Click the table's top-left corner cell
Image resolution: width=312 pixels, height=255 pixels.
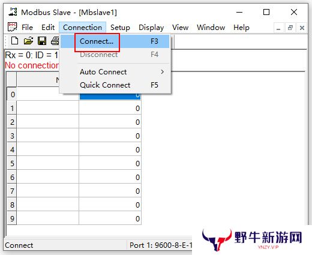tap(12, 79)
